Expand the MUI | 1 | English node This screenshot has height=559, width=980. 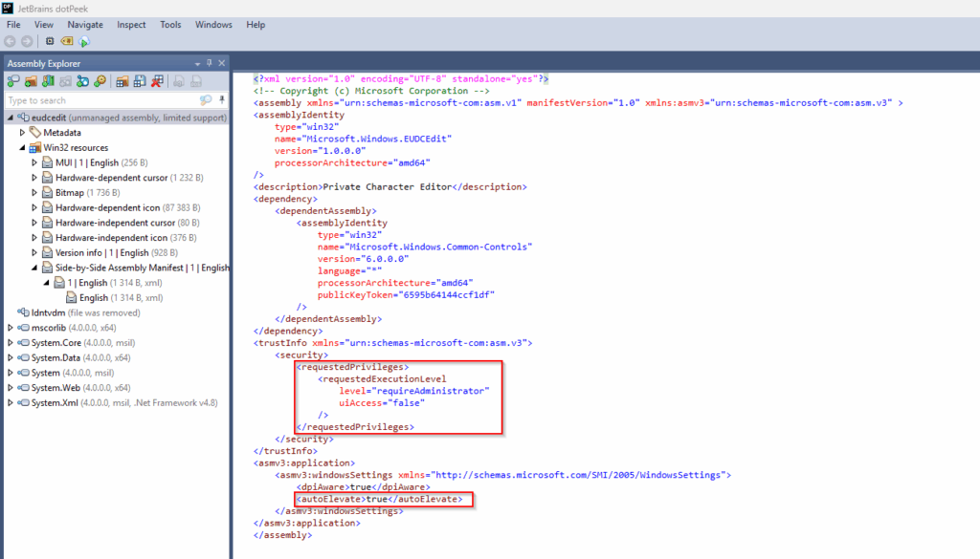click(x=34, y=162)
